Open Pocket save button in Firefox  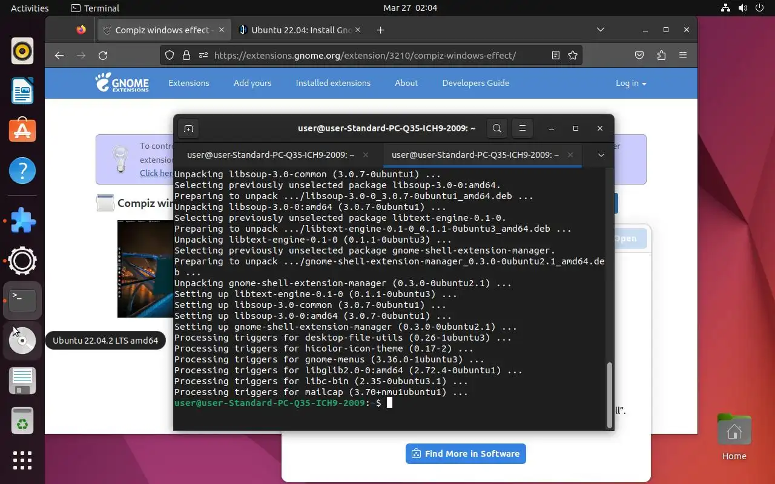tap(639, 55)
